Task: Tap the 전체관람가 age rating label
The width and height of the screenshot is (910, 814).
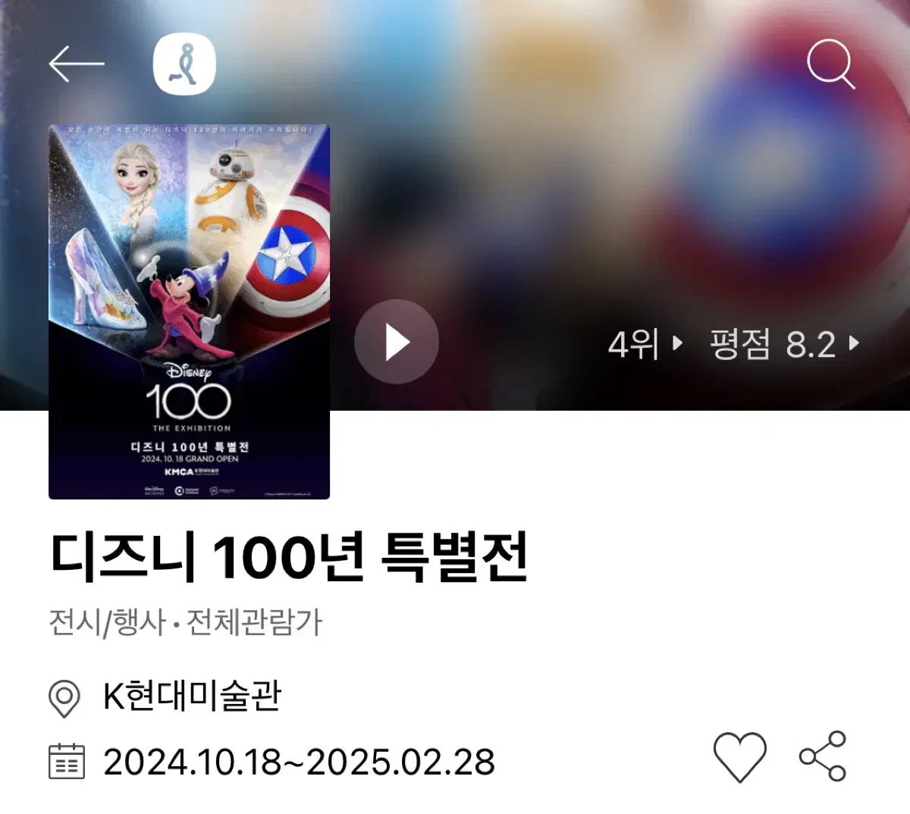Action: point(255,622)
